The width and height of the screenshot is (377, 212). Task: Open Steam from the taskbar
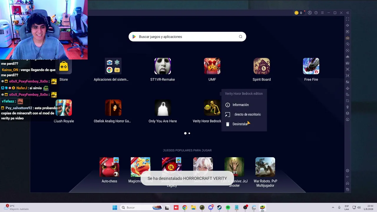tap(219, 208)
